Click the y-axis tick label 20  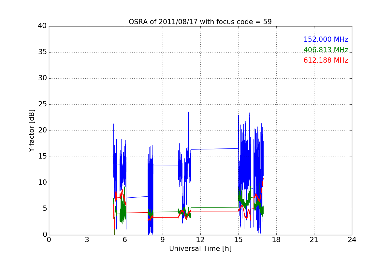pos(42,130)
